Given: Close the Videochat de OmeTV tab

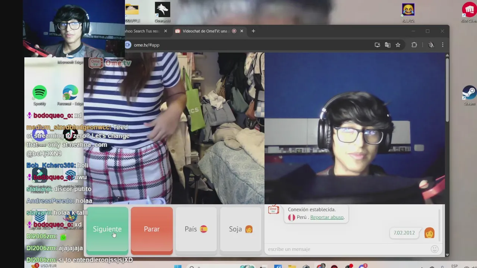Looking at the screenshot, I should coord(241,31).
